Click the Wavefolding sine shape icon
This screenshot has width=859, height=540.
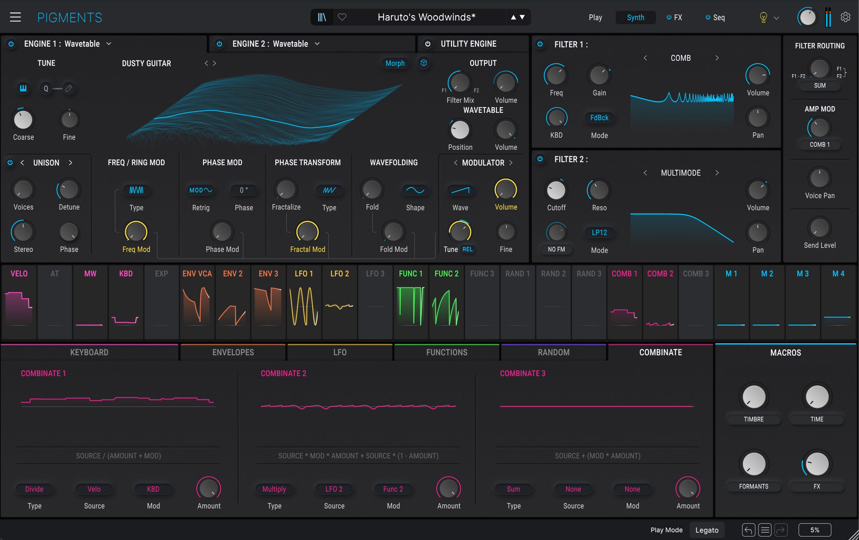[x=415, y=190]
